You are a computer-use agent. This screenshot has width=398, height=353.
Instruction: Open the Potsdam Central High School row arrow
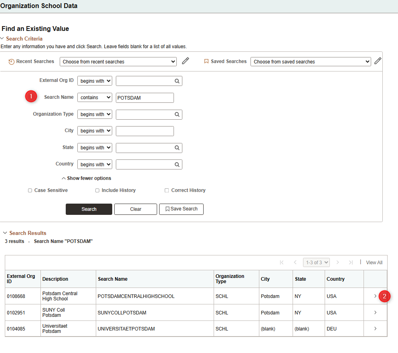[x=375, y=296]
